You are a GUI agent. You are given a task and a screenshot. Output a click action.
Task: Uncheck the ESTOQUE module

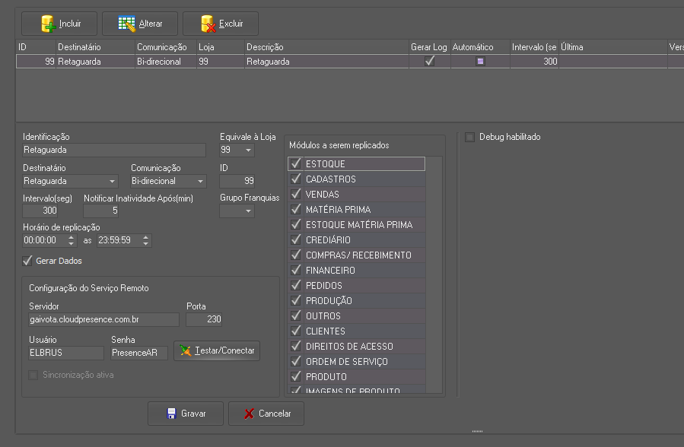pyautogui.click(x=296, y=163)
